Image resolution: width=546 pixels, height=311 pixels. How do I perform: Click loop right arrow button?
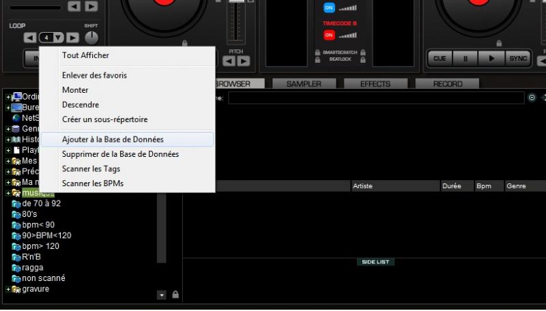pyautogui.click(x=72, y=38)
